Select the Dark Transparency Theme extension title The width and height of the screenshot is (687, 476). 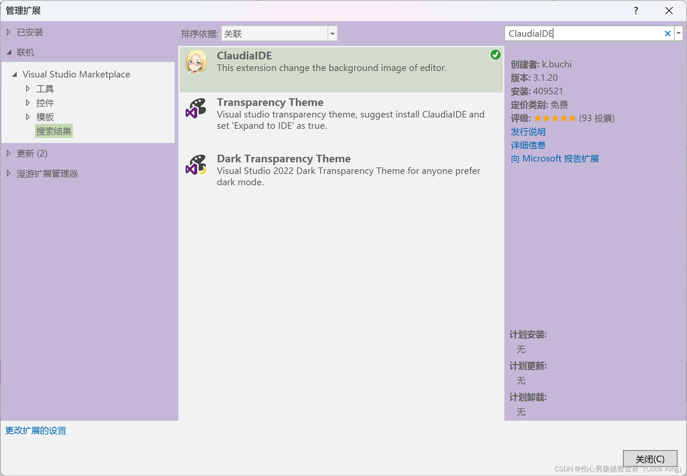[x=284, y=159]
